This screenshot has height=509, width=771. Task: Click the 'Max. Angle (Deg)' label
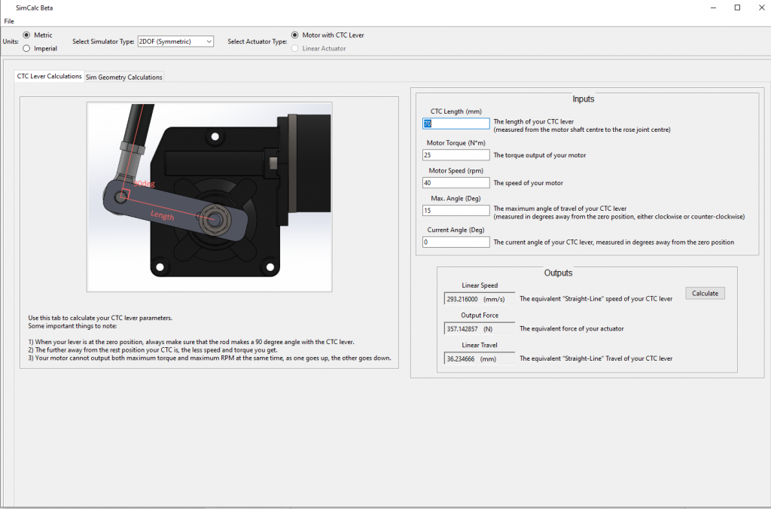point(456,198)
